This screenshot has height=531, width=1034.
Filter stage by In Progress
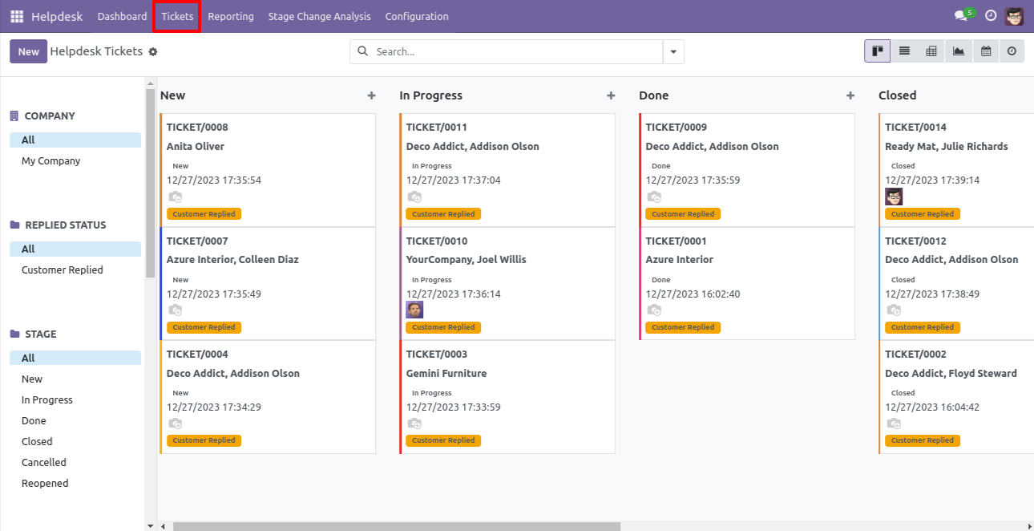75,400
